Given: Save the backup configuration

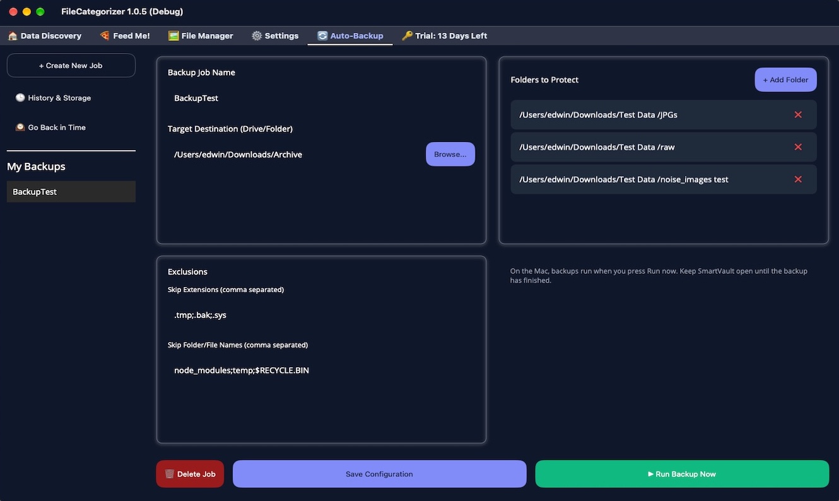Looking at the screenshot, I should 379,474.
